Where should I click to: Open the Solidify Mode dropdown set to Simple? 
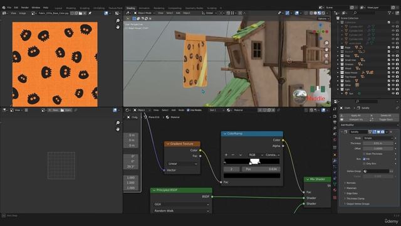pyautogui.click(x=378, y=138)
